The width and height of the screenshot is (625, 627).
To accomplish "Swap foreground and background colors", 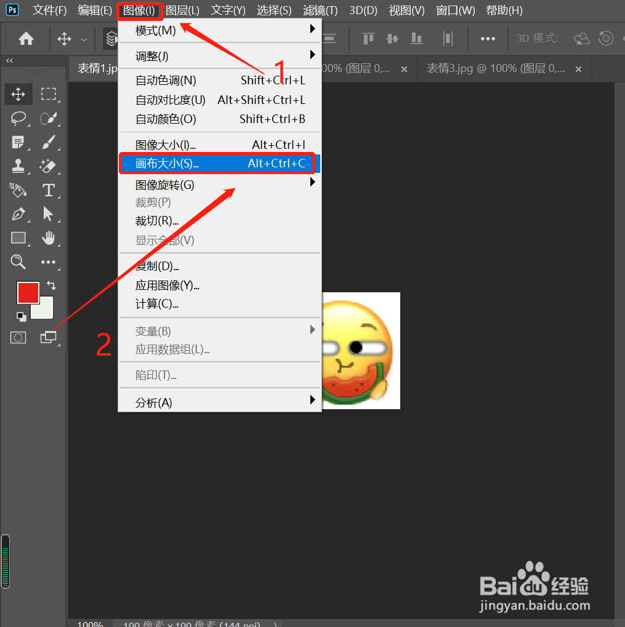I will [x=51, y=286].
